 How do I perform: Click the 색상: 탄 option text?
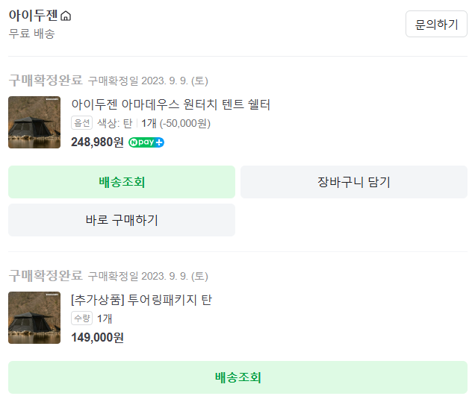(x=114, y=123)
